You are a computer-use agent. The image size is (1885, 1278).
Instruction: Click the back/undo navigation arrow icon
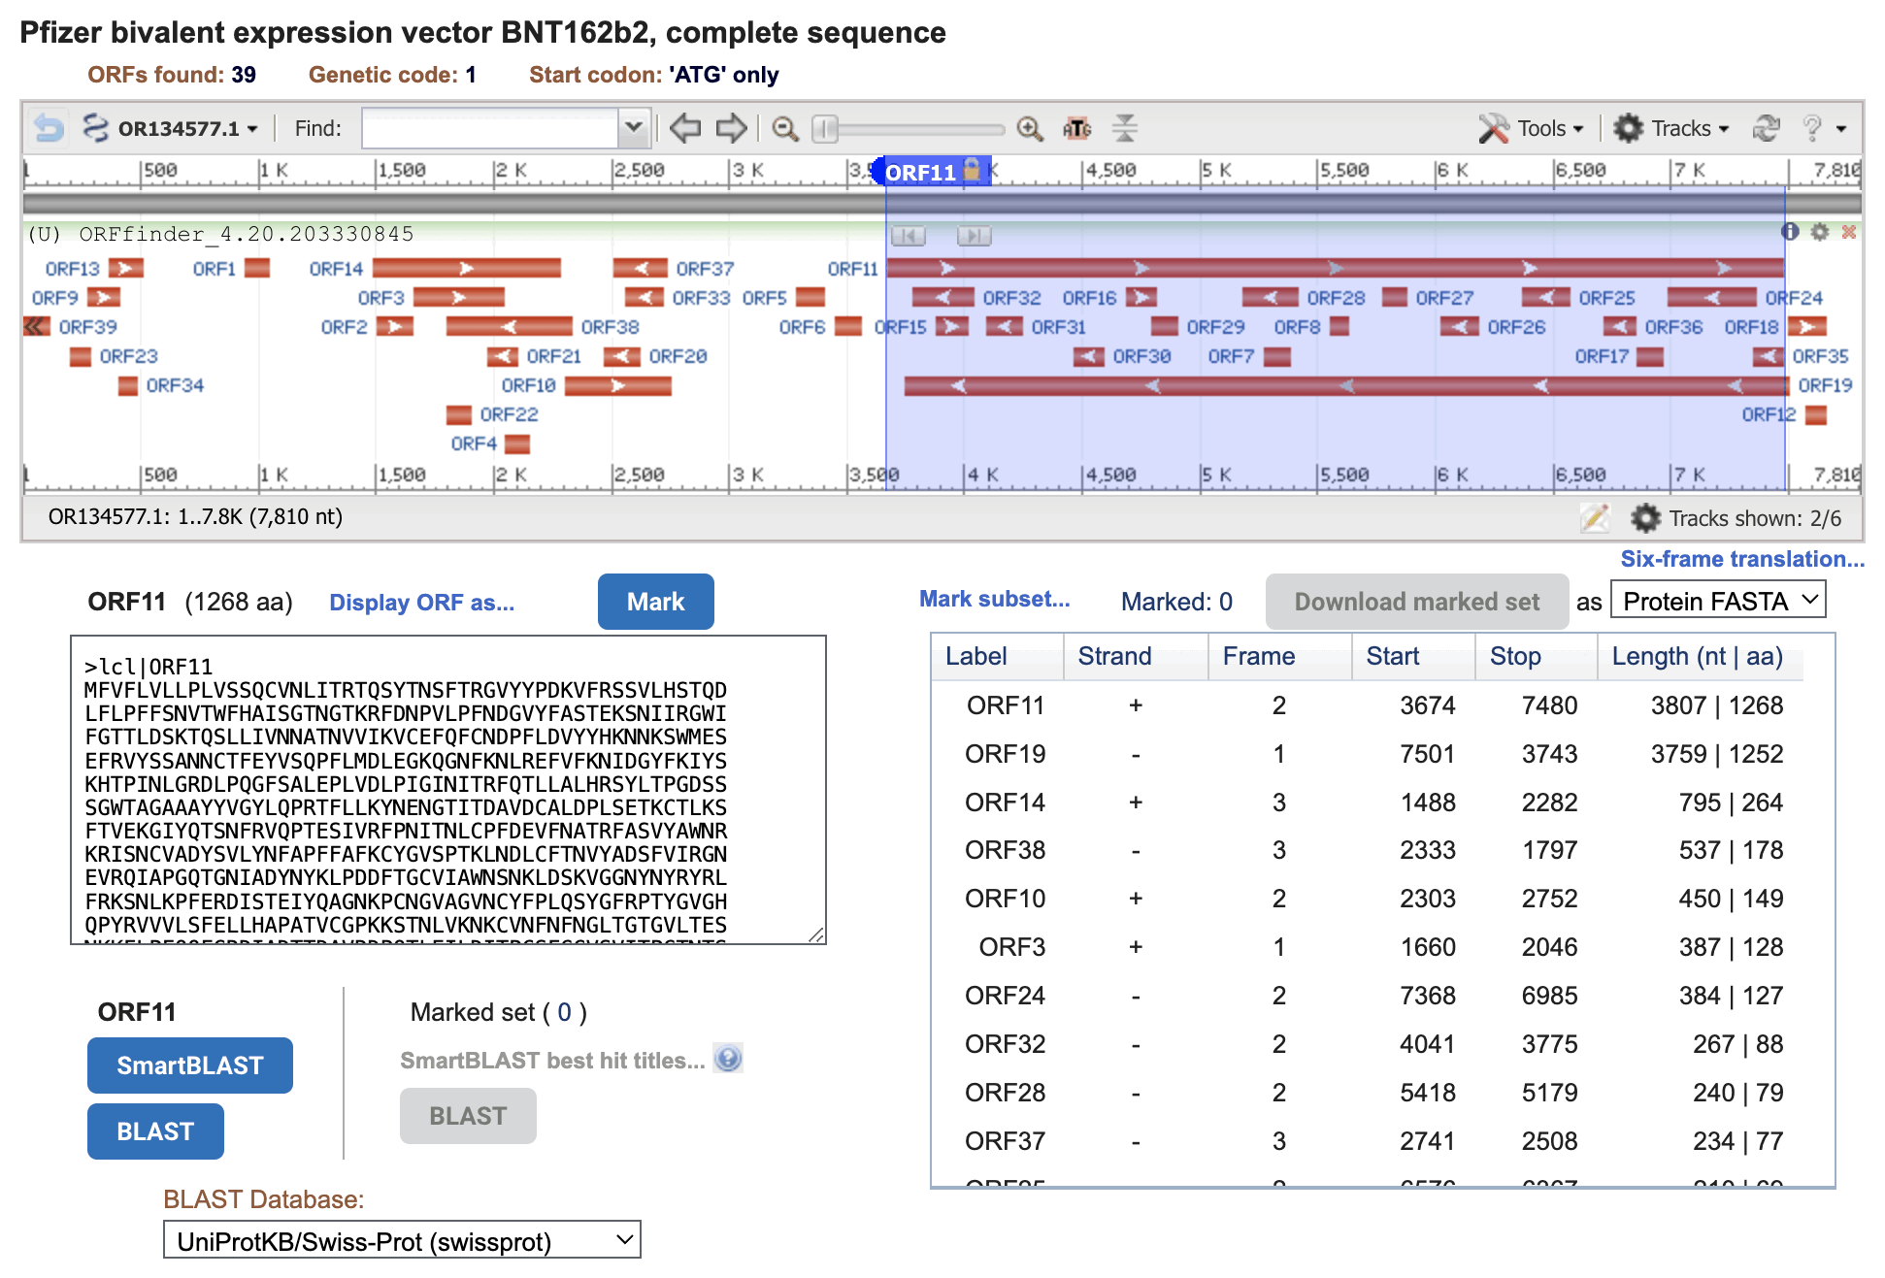pyautogui.click(x=49, y=128)
